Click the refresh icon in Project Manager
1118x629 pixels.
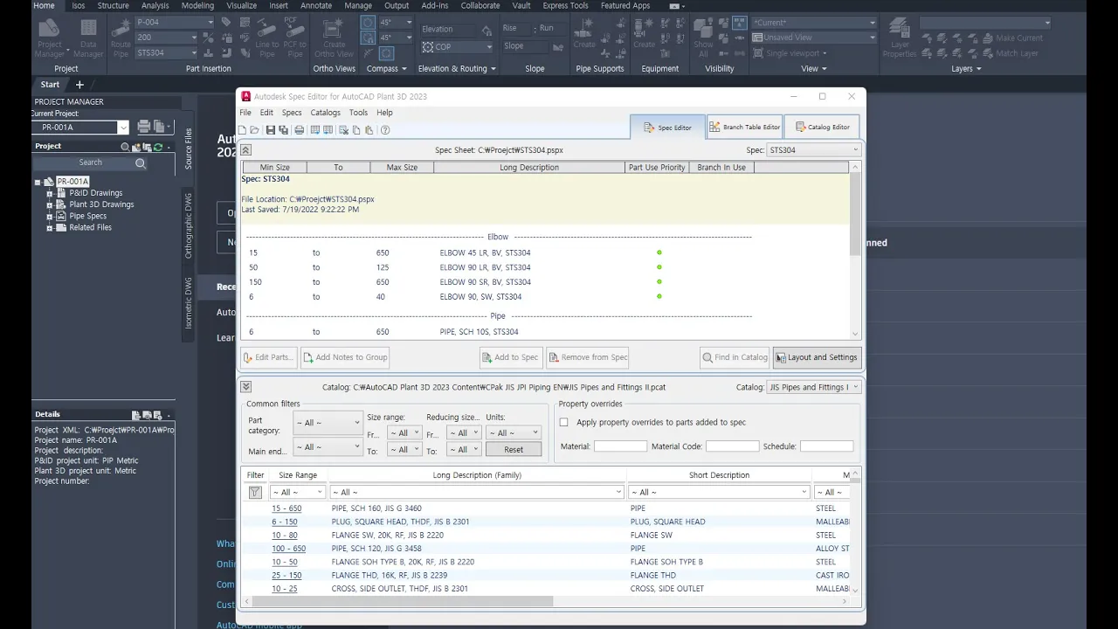[157, 147]
